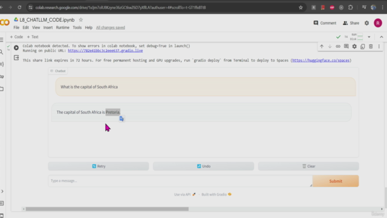Click the message 'What is the capital of South Africa'

(x=89, y=87)
